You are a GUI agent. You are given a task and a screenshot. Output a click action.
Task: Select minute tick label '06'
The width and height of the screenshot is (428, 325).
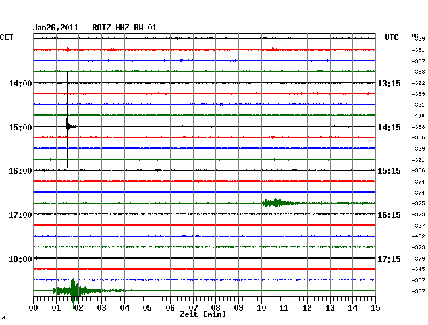[x=170, y=307]
